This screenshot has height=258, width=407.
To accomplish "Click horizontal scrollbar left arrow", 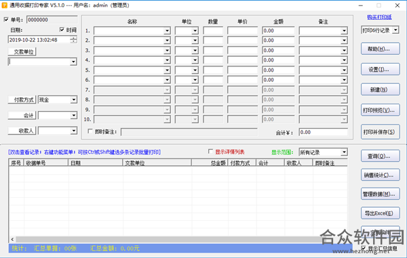I will 12,239.
